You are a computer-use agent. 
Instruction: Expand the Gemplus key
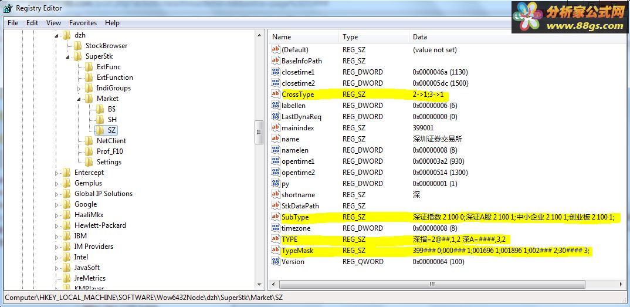[x=57, y=183]
